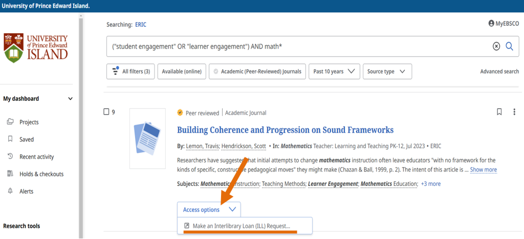524x239 pixels.
Task: Click Make an Interlibrary Loan (ILL) Request
Action: click(x=241, y=226)
